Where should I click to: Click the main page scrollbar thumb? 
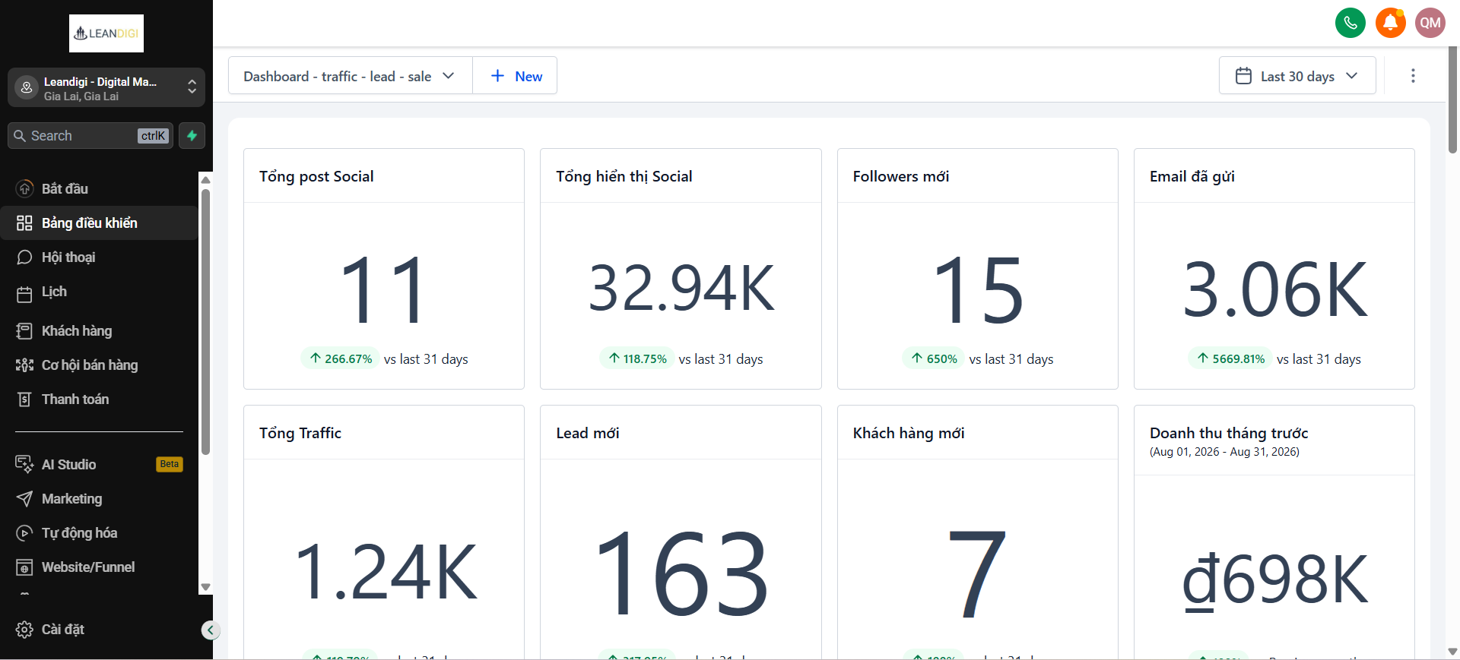point(1452,99)
